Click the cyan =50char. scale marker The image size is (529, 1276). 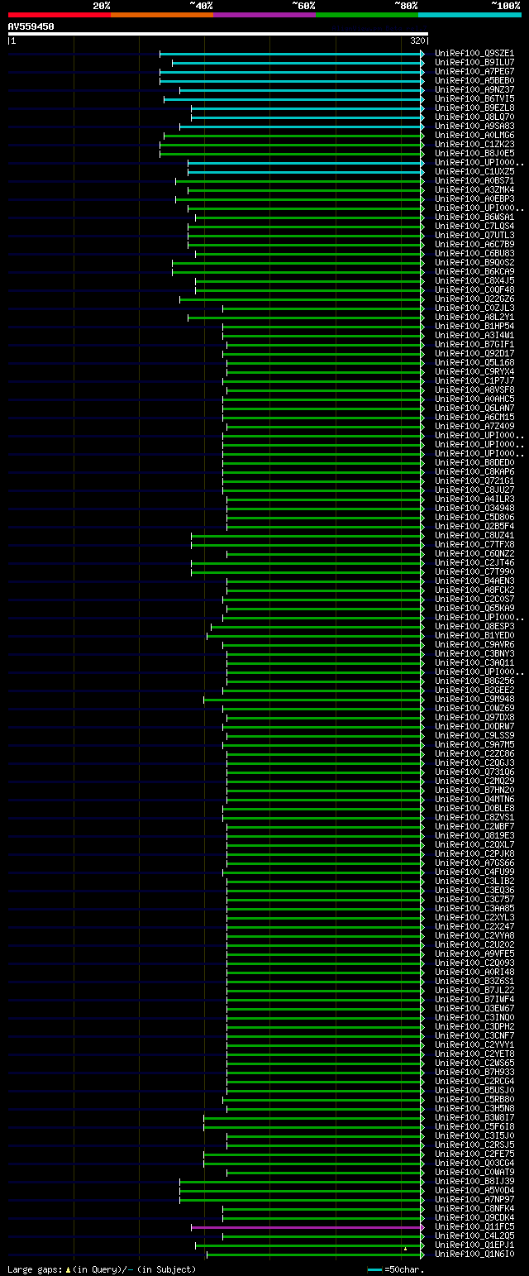pos(376,1269)
